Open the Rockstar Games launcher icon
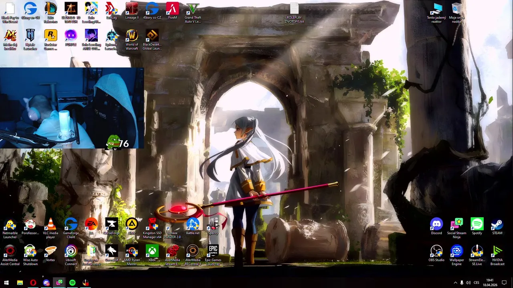 pyautogui.click(x=50, y=40)
